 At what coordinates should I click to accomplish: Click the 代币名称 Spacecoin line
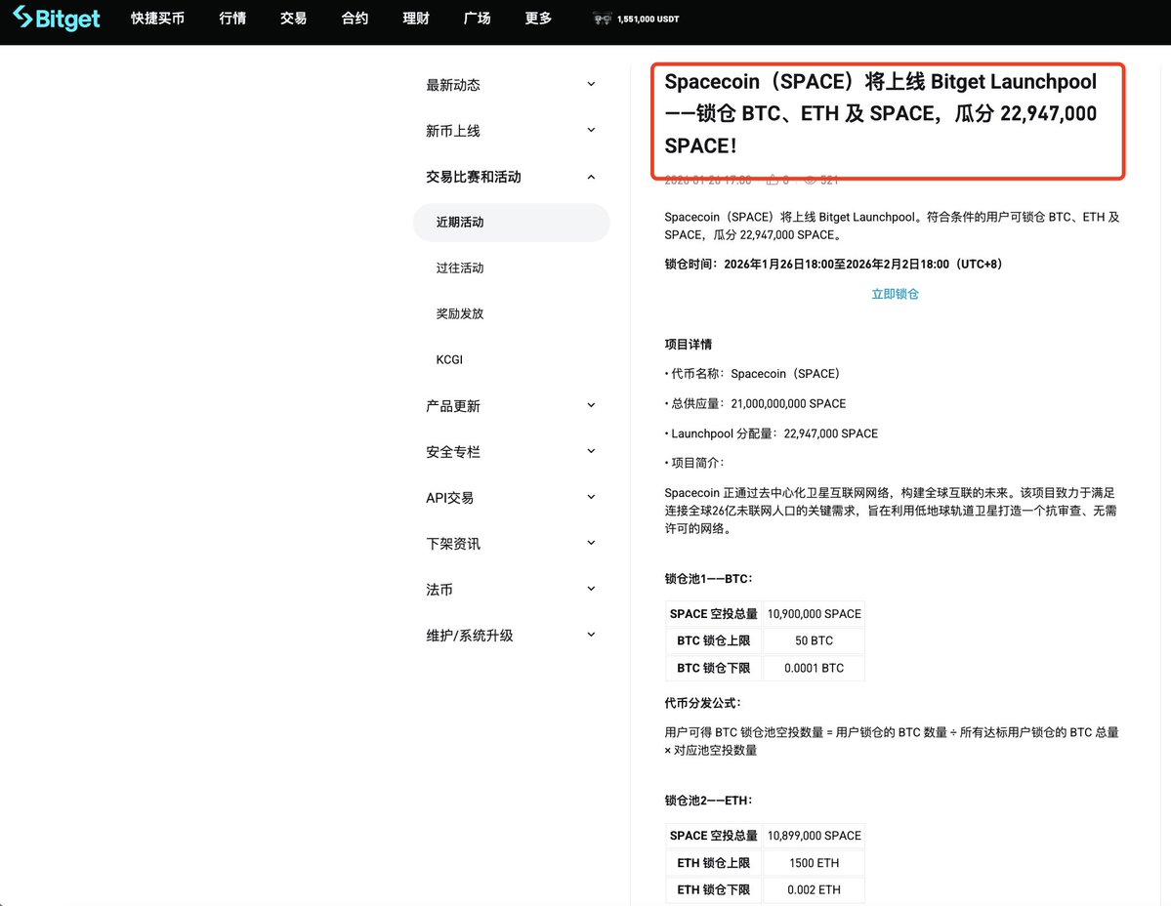[x=752, y=374]
